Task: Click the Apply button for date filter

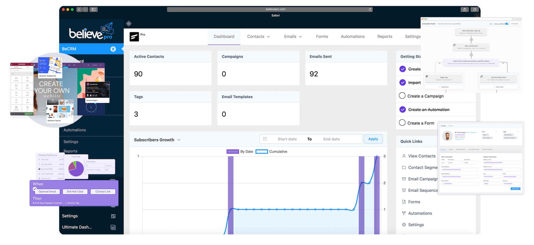Action: click(x=373, y=139)
